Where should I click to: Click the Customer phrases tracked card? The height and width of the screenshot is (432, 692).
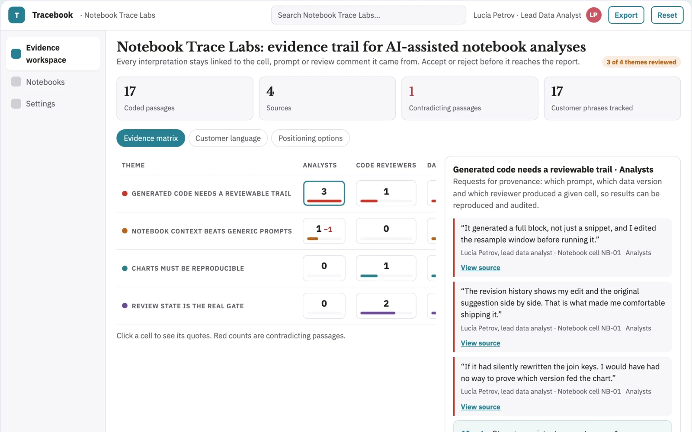(612, 99)
